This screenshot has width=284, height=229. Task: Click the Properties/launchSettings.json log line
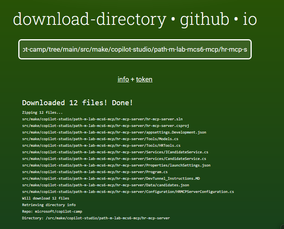pos(116,165)
